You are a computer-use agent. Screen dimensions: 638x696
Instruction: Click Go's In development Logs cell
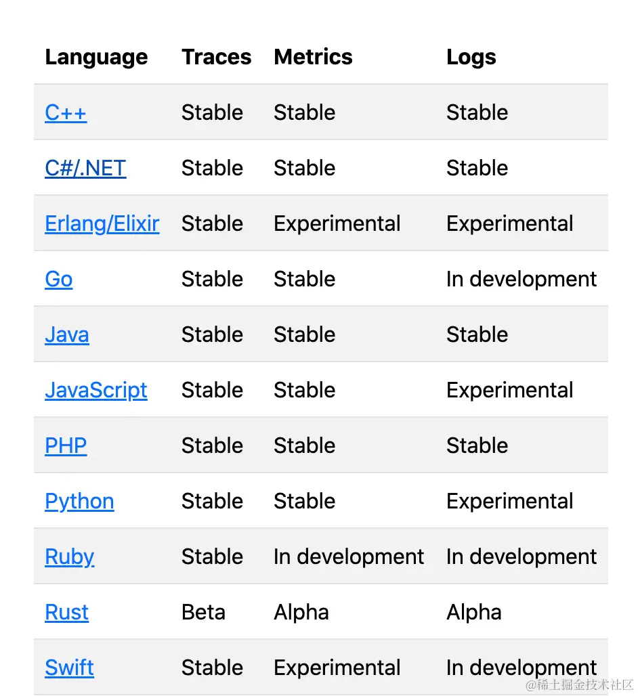(521, 279)
